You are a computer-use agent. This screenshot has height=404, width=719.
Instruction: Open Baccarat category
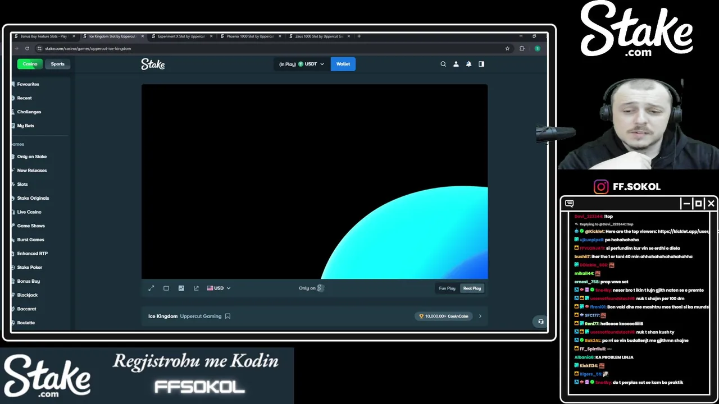click(26, 309)
